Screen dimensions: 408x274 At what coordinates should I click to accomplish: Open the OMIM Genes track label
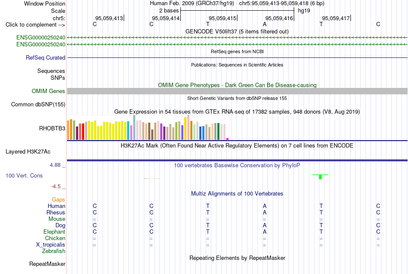click(x=48, y=91)
